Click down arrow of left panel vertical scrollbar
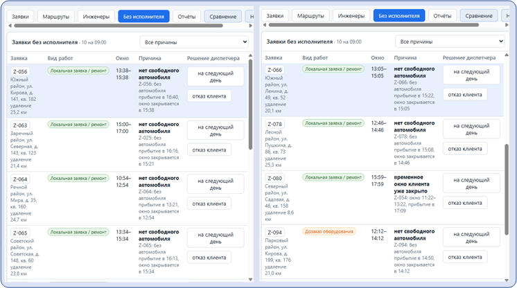Viewport: 517px width, 288px height. (x=250, y=280)
